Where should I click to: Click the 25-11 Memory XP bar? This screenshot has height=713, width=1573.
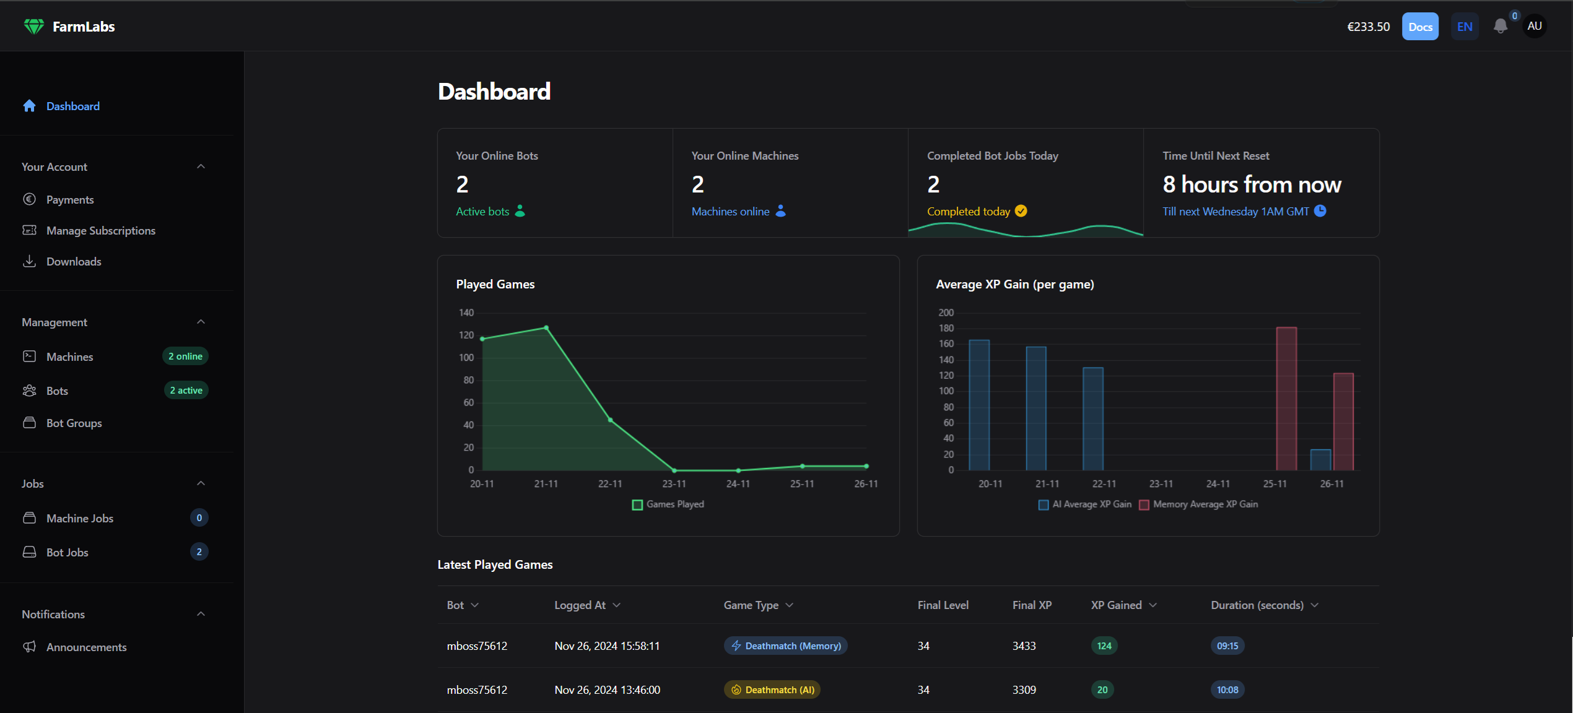coord(1286,399)
